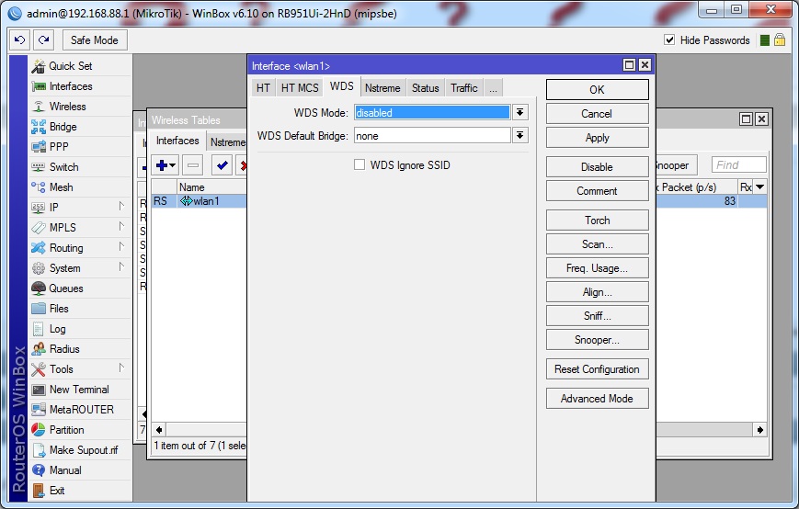Switch to the Nstreme tab in Interface dialog
Screen dimensions: 799x509
382,88
